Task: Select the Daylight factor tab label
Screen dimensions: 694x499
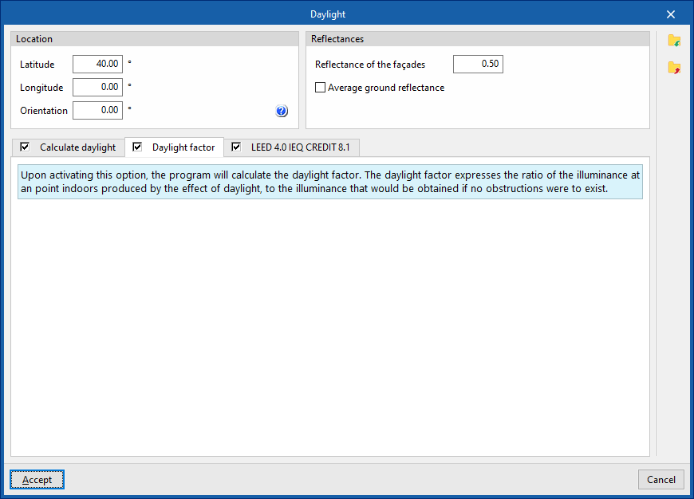Action: (x=183, y=147)
